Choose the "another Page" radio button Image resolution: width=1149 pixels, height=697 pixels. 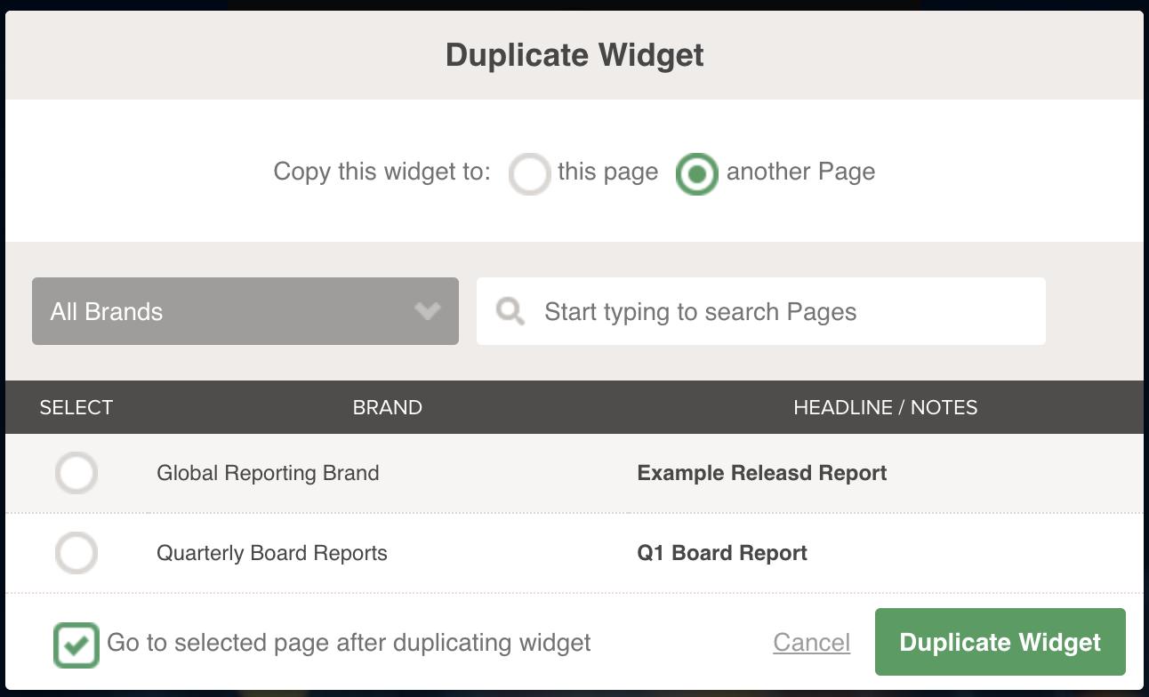click(x=696, y=173)
